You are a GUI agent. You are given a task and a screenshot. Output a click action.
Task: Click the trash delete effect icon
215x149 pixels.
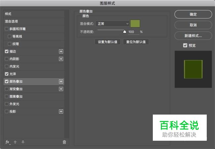click(64, 142)
